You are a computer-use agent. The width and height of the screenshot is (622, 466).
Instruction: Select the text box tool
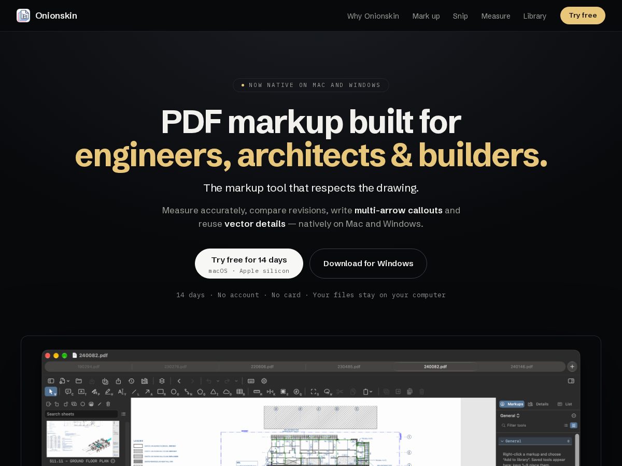[82, 392]
